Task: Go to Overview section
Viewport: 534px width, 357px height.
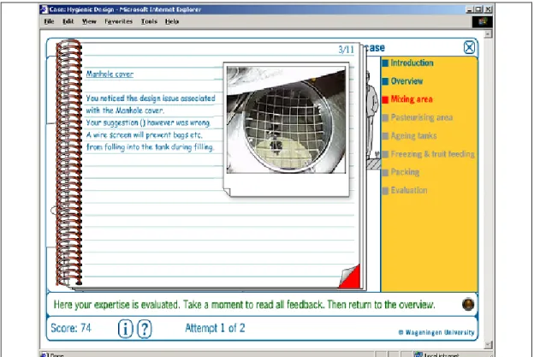Action: [x=406, y=81]
